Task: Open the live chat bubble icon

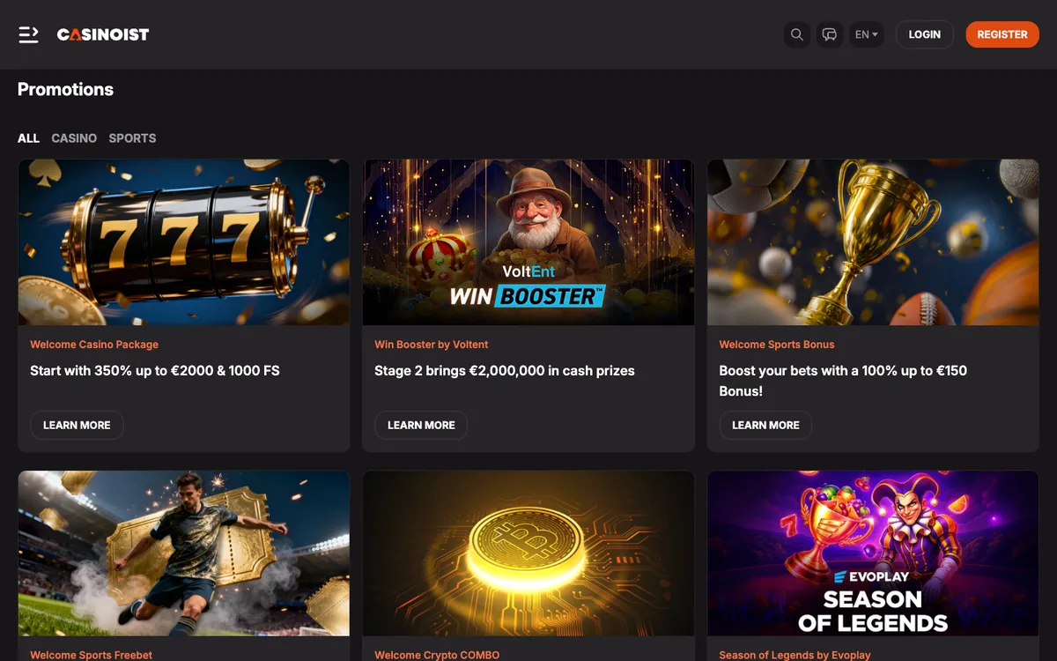Action: [830, 34]
